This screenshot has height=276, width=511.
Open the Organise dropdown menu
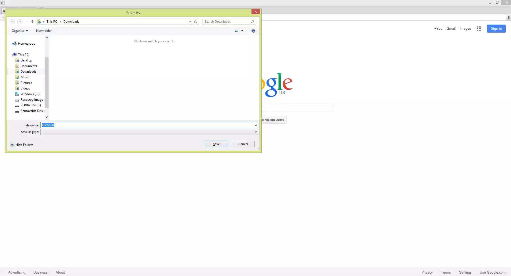19,30
